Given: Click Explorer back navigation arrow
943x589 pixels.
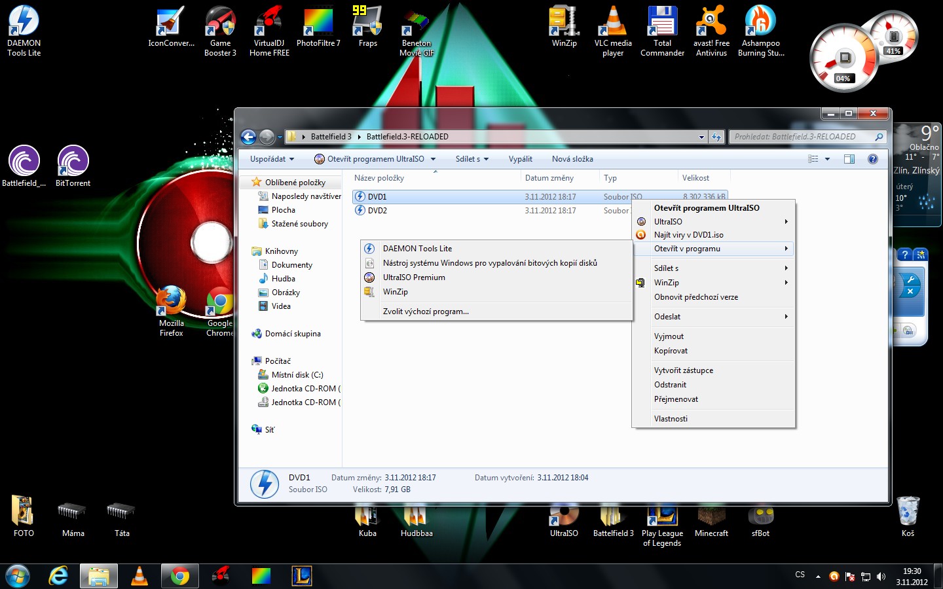Looking at the screenshot, I should (x=248, y=137).
